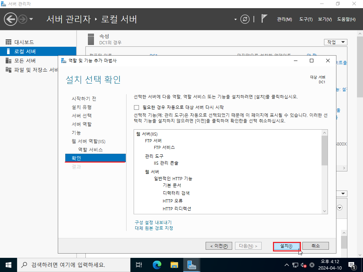Viewport: 363px width, 272px height.
Task: Select 디렉터리 검색 in the install list
Action: coord(176,193)
